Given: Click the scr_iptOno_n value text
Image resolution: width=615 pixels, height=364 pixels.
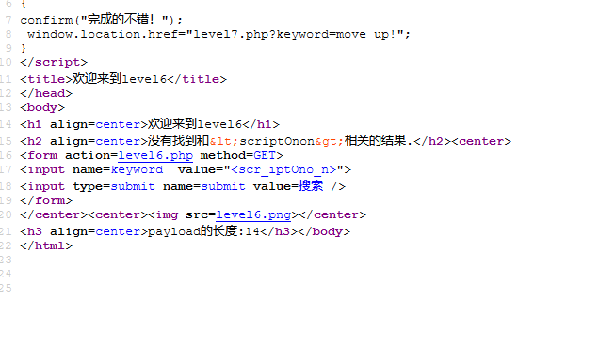Looking at the screenshot, I should [283, 169].
